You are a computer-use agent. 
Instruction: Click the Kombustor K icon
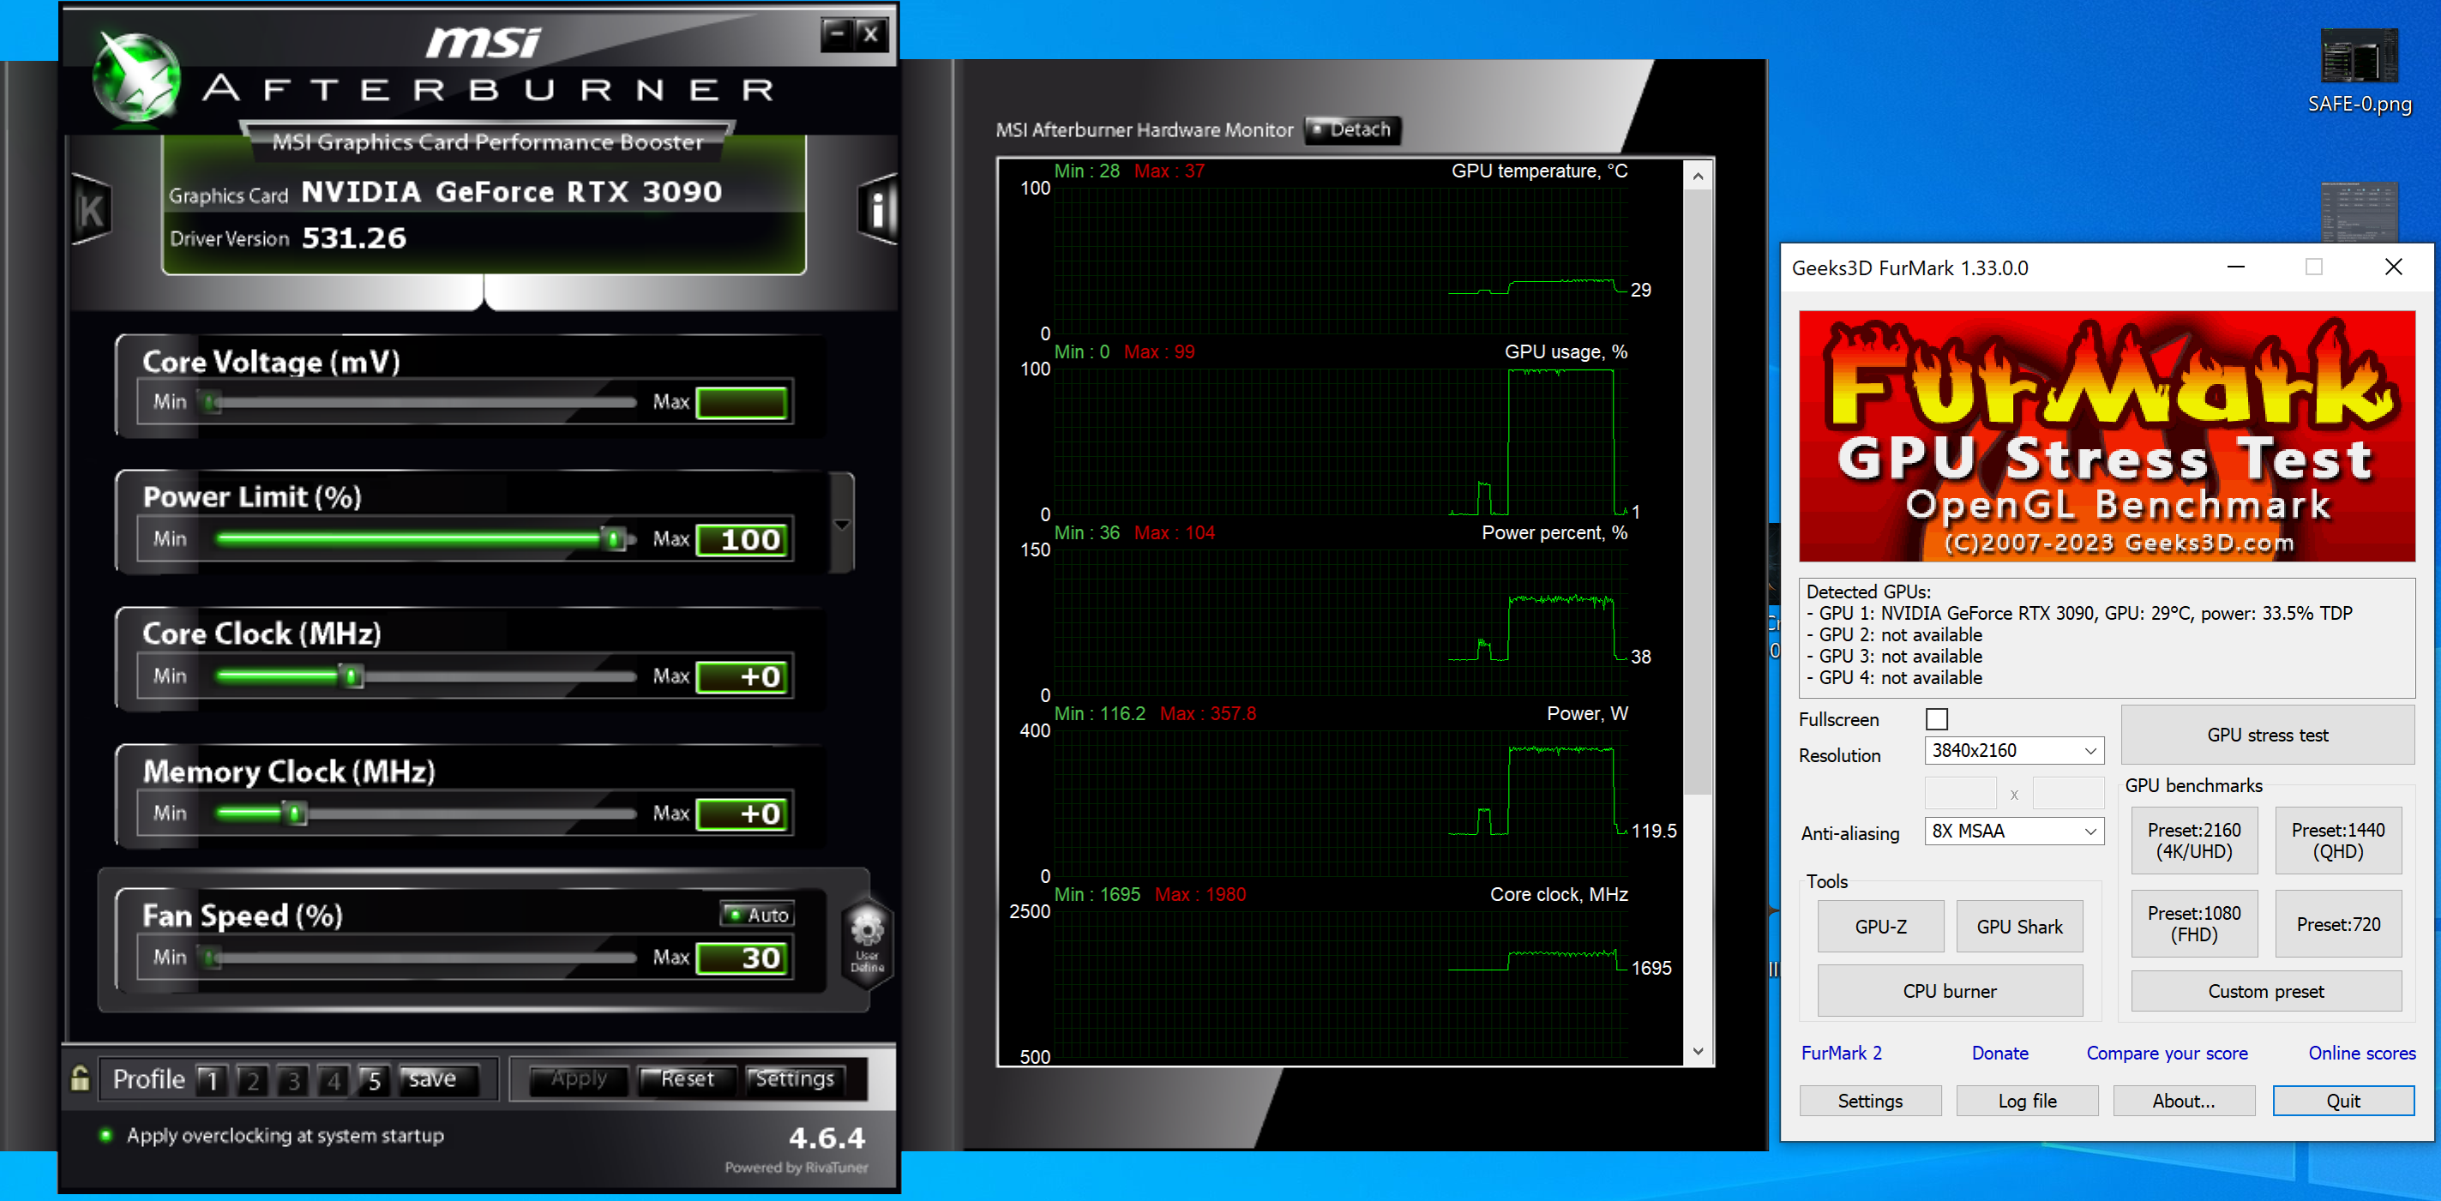[x=91, y=210]
